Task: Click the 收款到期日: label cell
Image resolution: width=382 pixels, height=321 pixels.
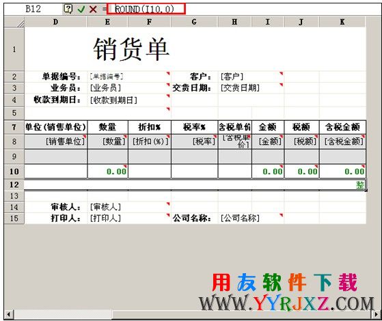Action: pos(56,100)
